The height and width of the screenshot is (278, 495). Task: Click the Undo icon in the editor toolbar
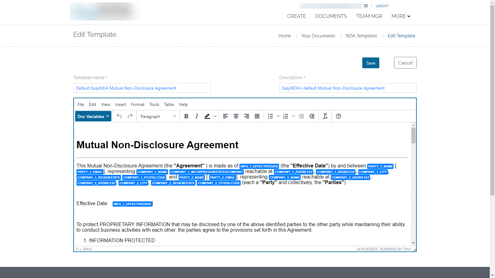119,116
